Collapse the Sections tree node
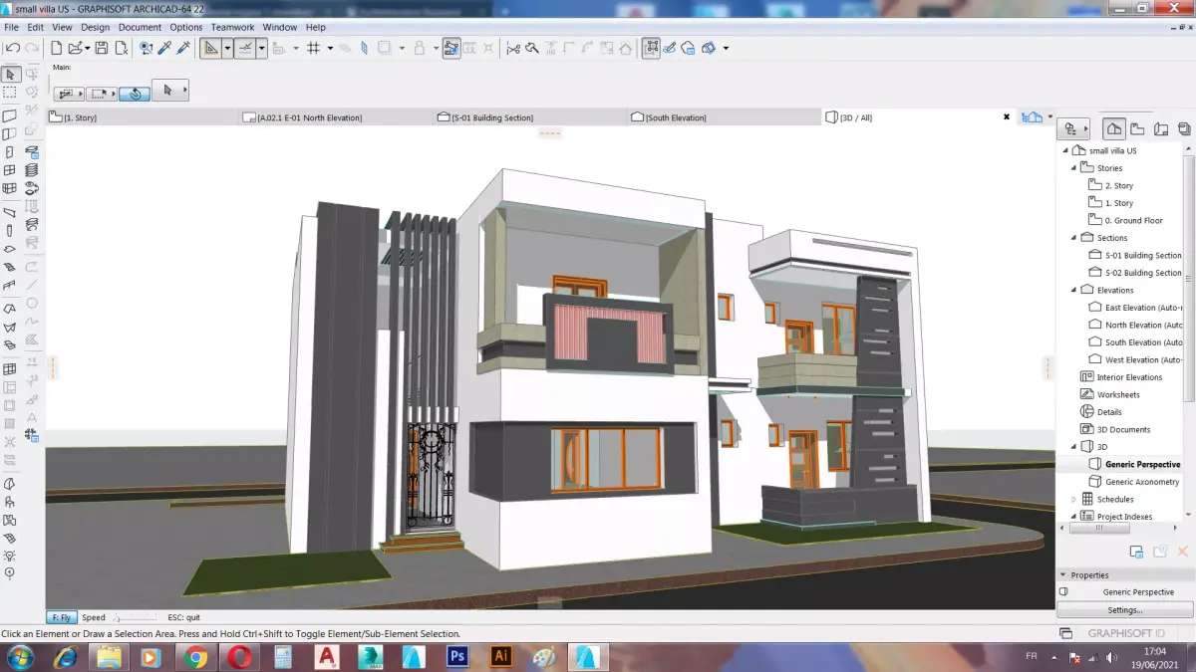 (1074, 238)
